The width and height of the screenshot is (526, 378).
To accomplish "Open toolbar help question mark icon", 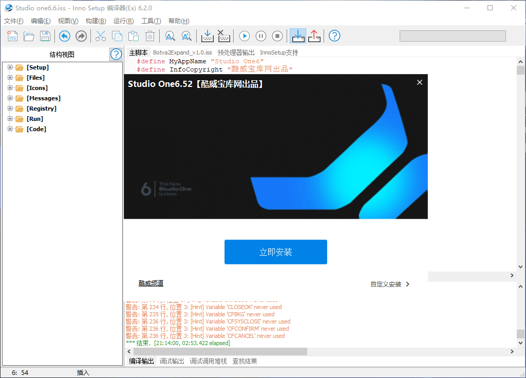I will pos(334,36).
